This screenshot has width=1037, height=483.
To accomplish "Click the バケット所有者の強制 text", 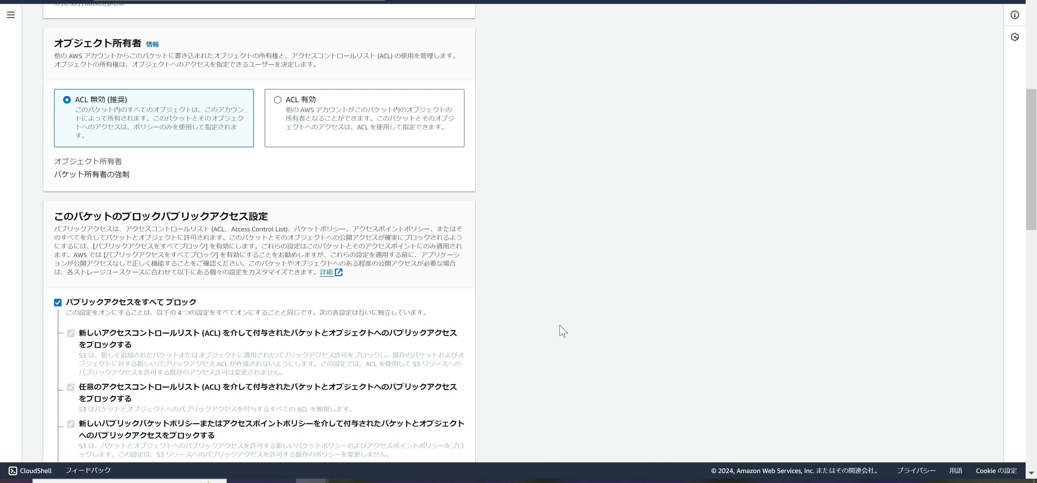I will tap(91, 174).
